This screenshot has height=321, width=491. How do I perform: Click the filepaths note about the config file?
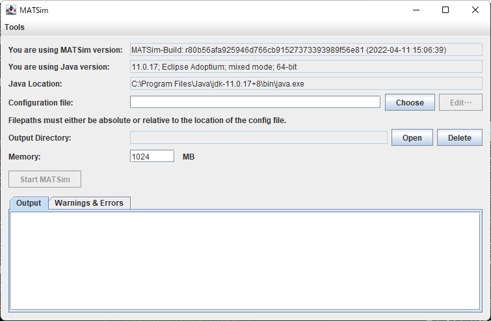click(x=147, y=120)
